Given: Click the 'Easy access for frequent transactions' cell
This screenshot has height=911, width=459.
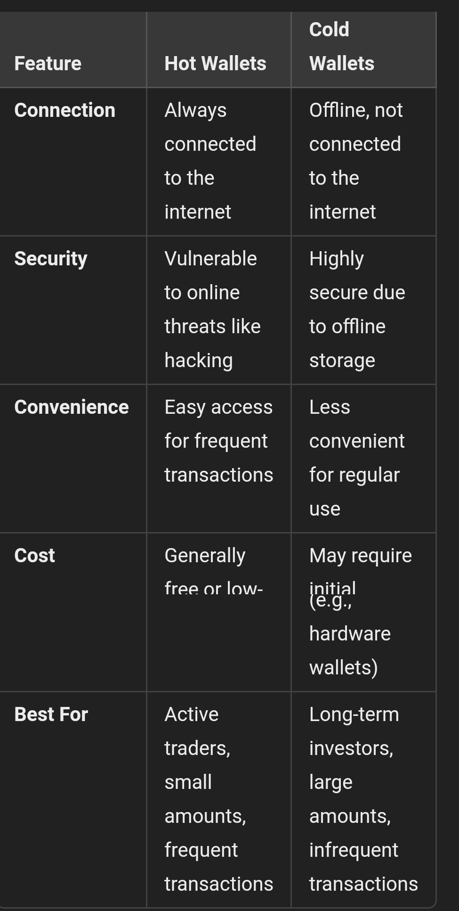Looking at the screenshot, I should click(218, 441).
